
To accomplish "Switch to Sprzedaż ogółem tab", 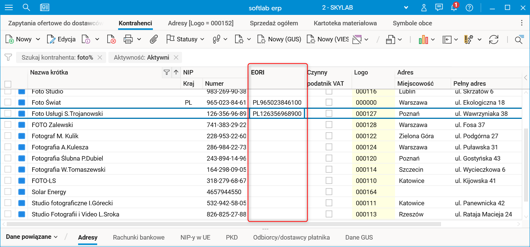I will pyautogui.click(x=274, y=23).
